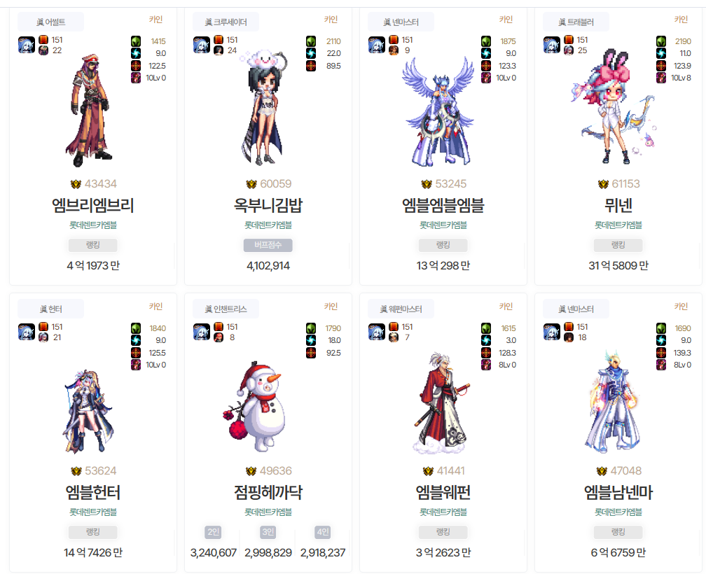Click the fame crown icon beside 47048
The width and height of the screenshot is (706, 574).
point(602,471)
